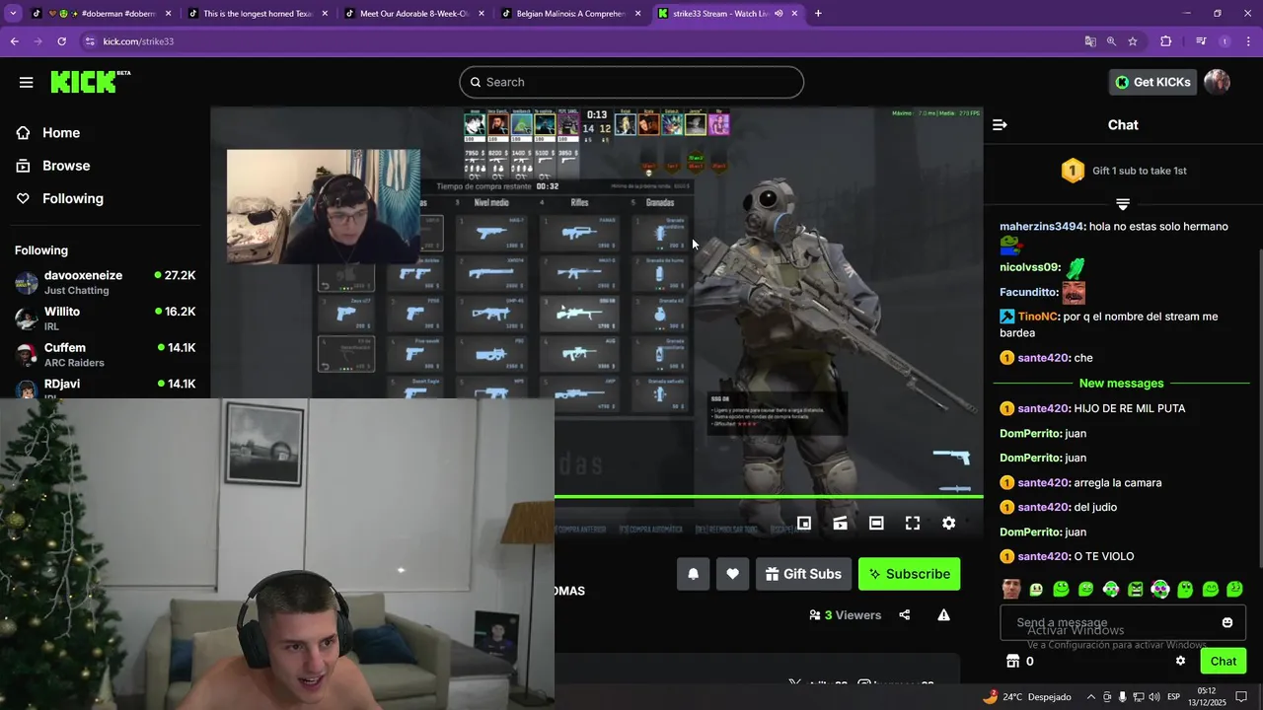Image resolution: width=1263 pixels, height=710 pixels.
Task: Open the user profile avatar menu
Action: pyautogui.click(x=1217, y=82)
